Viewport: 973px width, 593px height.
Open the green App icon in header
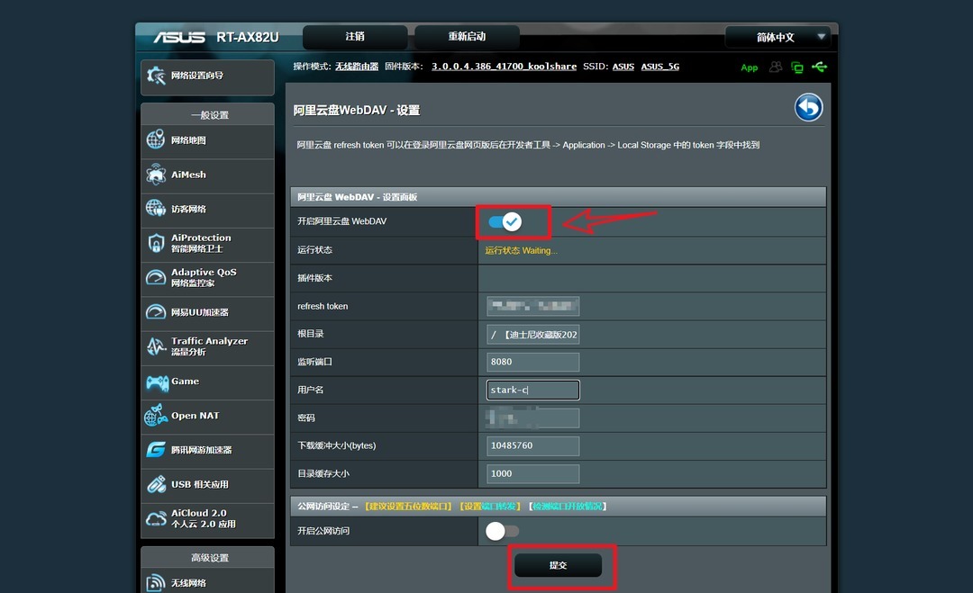coord(749,67)
